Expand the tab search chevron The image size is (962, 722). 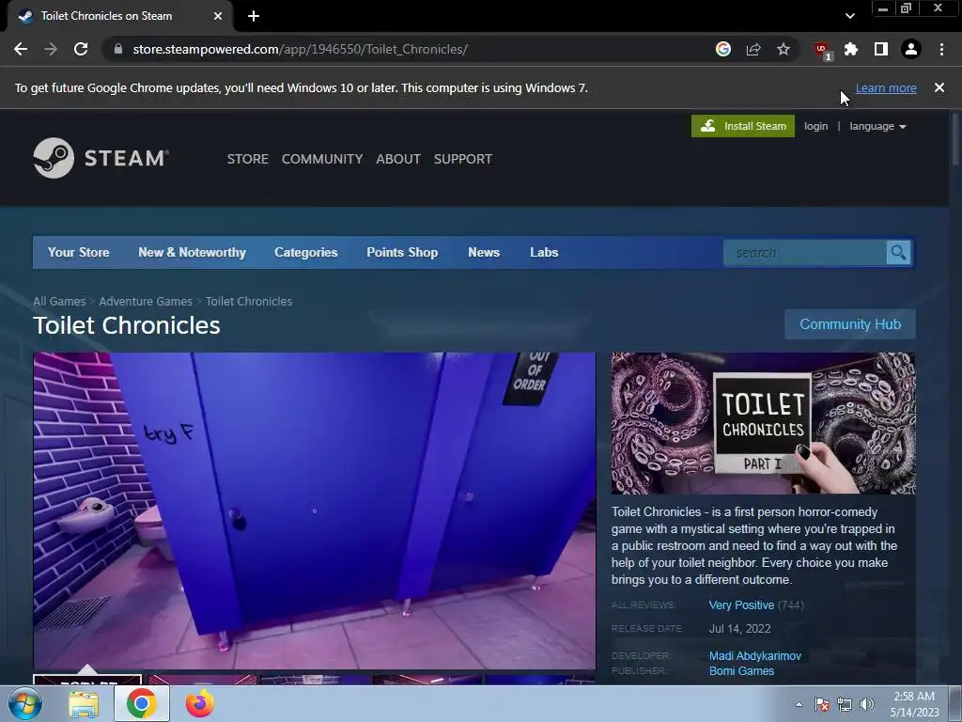[x=849, y=16]
